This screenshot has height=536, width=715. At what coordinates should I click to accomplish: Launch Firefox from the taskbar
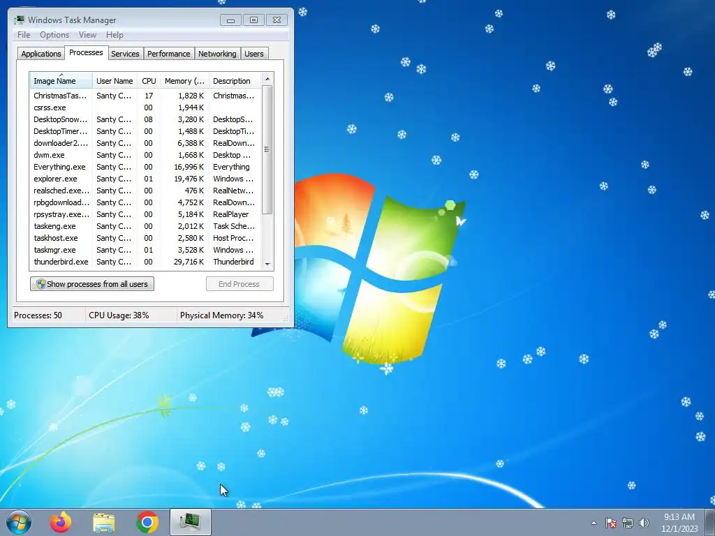tap(61, 522)
